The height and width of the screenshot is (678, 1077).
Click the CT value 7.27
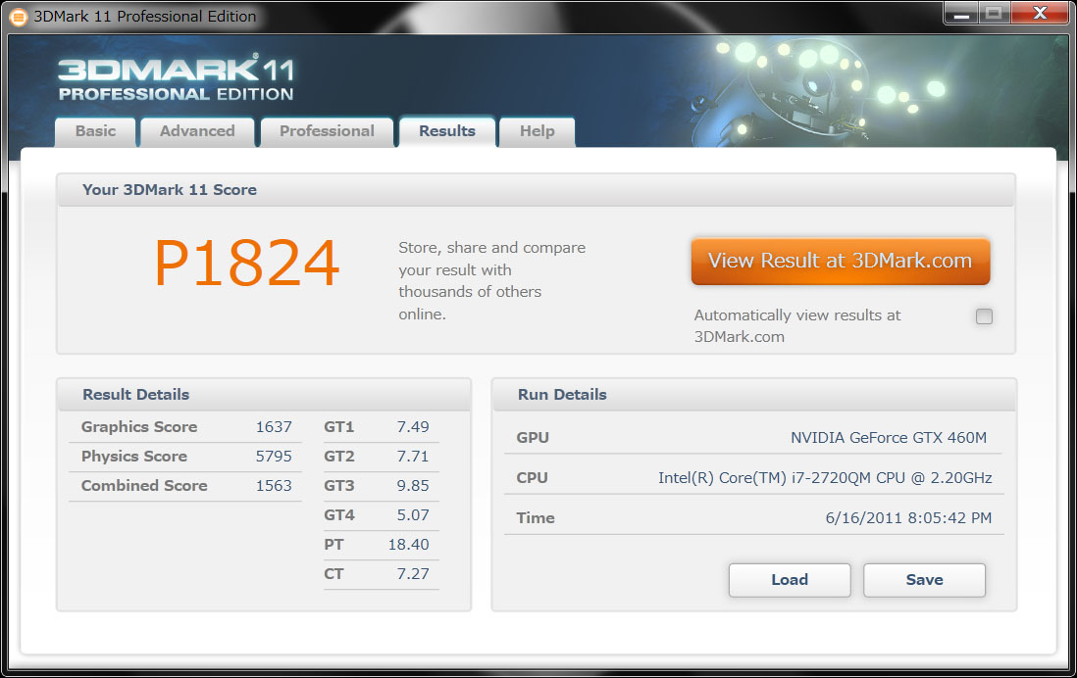coord(413,574)
